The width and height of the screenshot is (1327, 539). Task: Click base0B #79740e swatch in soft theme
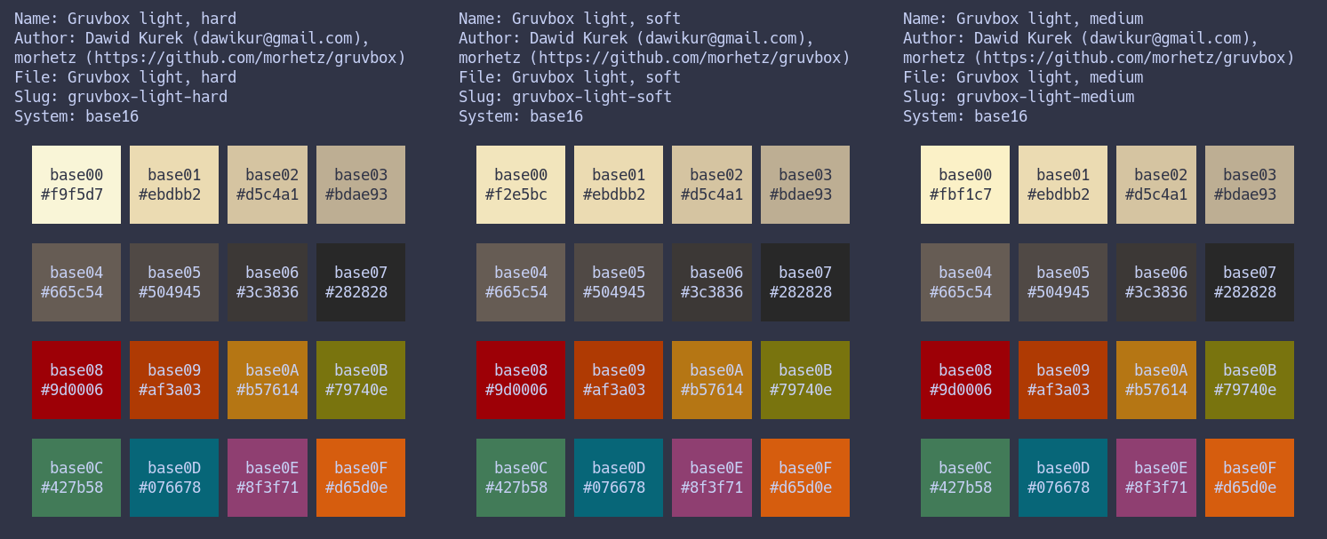coord(805,380)
